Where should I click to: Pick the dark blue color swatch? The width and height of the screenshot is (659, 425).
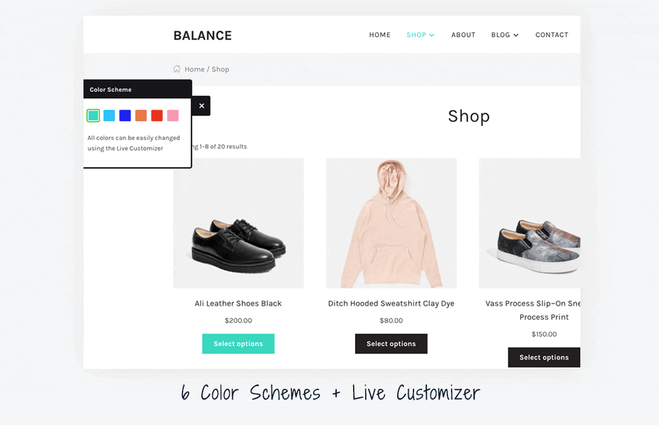[125, 115]
